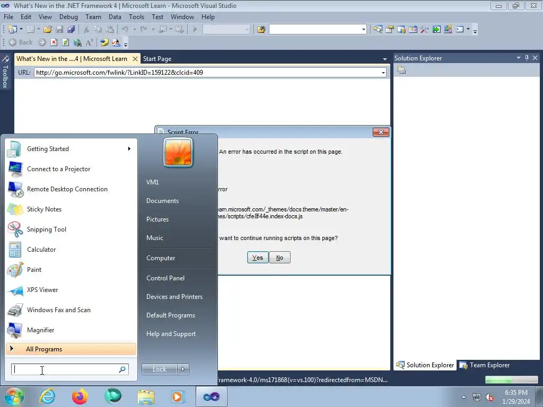Click the web browser Back button
The image size is (543, 407).
21,42
